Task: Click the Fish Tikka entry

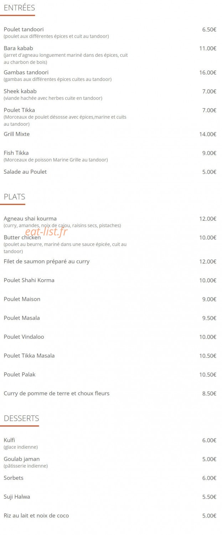Action: pyautogui.click(x=16, y=153)
